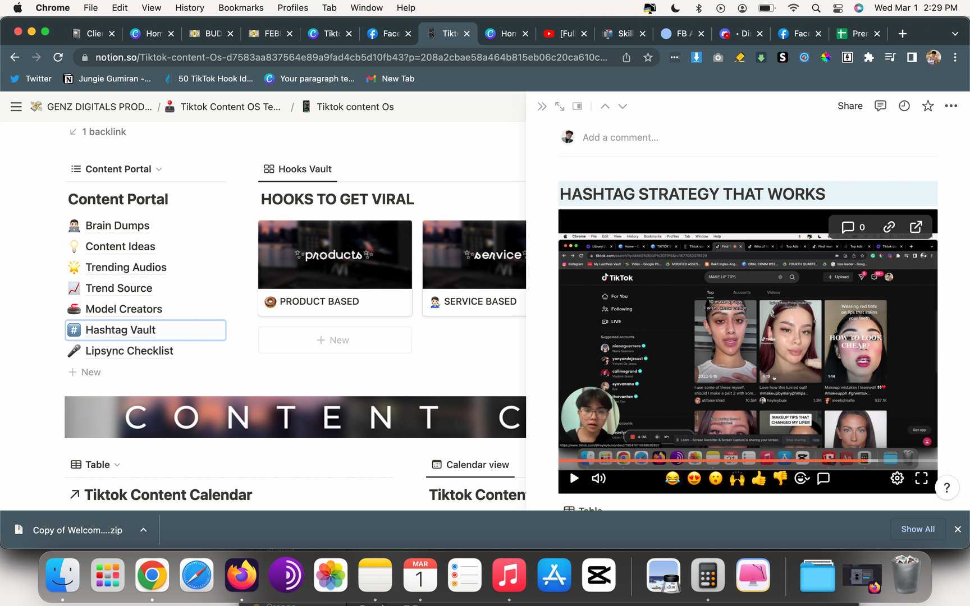Open the Lipsync Checklist page link
Screen dimensions: 970x606
pos(129,351)
